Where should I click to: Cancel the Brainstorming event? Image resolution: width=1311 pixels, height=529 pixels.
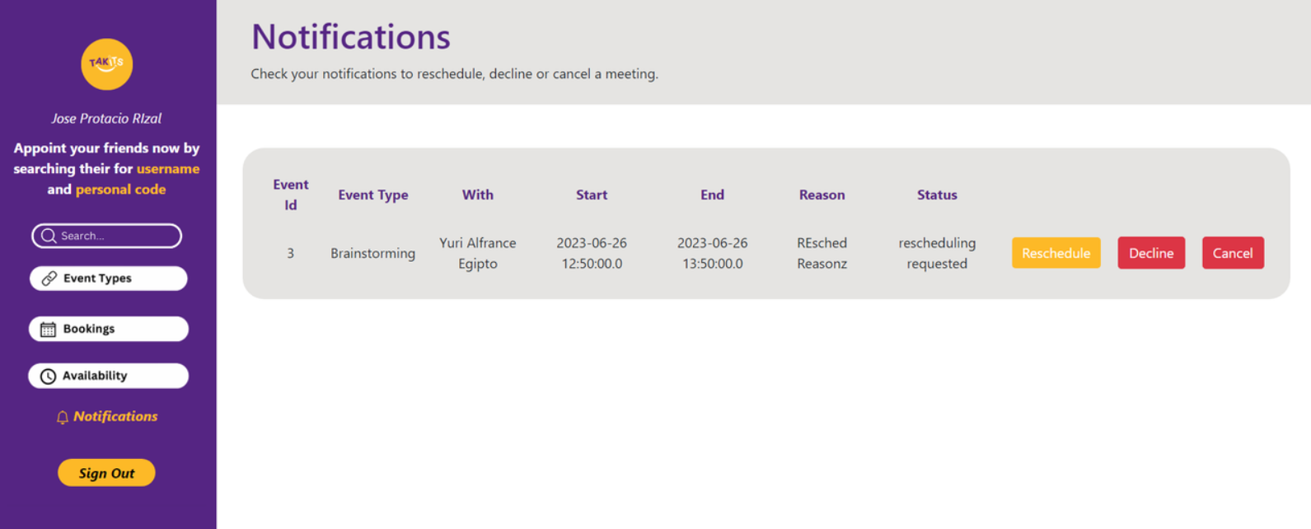click(1232, 253)
